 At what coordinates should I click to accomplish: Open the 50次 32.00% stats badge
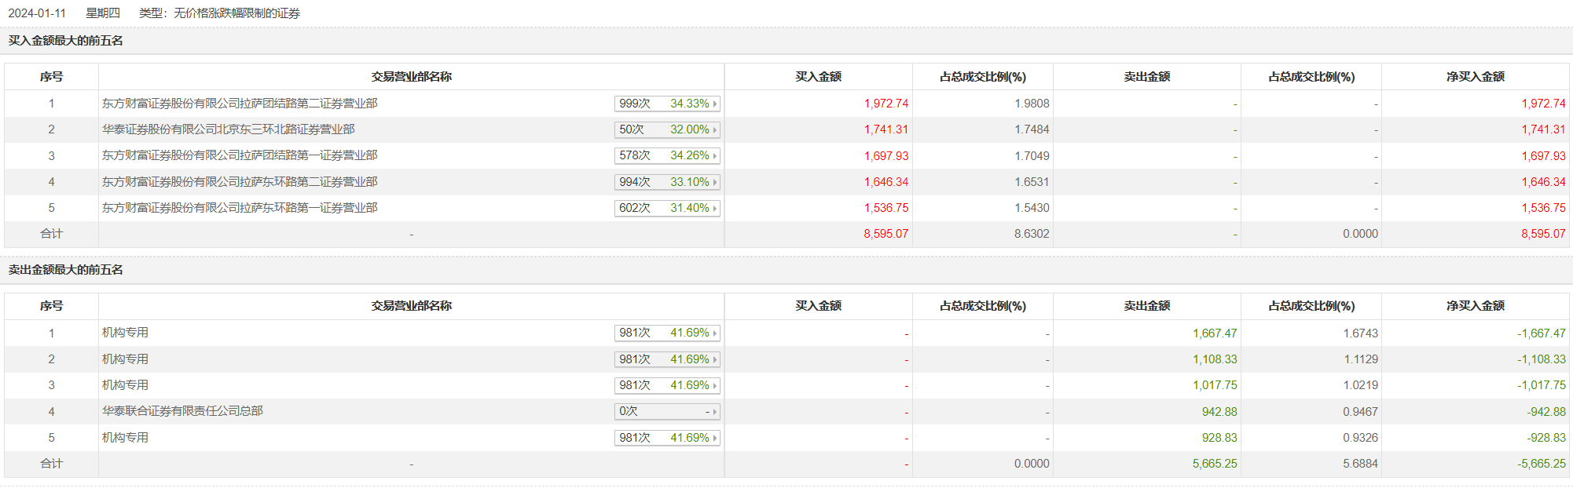(667, 129)
